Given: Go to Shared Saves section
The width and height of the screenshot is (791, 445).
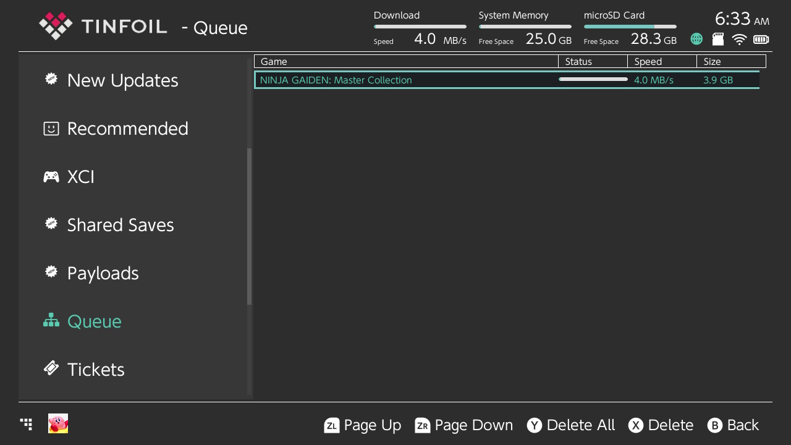Looking at the screenshot, I should (133, 225).
